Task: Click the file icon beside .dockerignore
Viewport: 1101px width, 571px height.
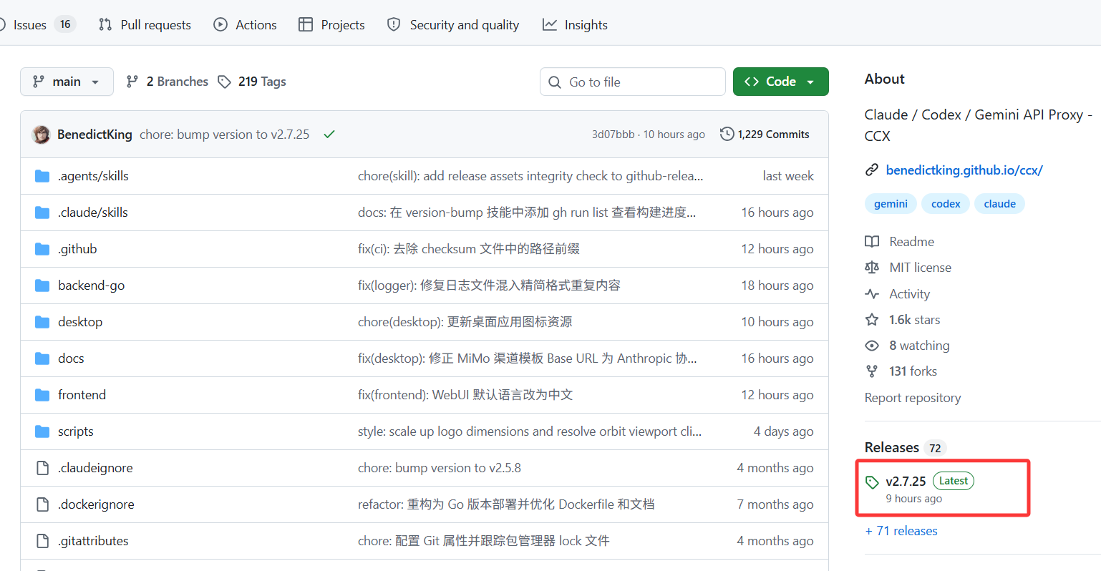Action: click(x=42, y=504)
